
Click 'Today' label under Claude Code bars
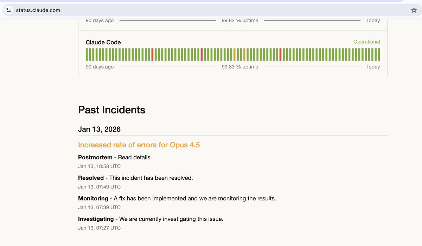click(373, 67)
